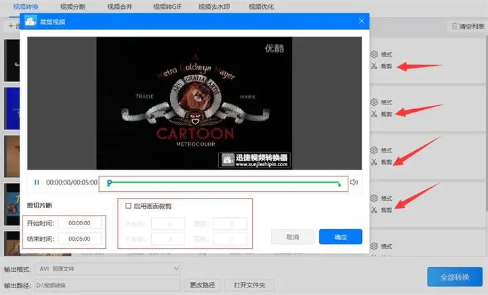Start conversion with 全部转换
The image size is (488, 295).
[455, 277]
